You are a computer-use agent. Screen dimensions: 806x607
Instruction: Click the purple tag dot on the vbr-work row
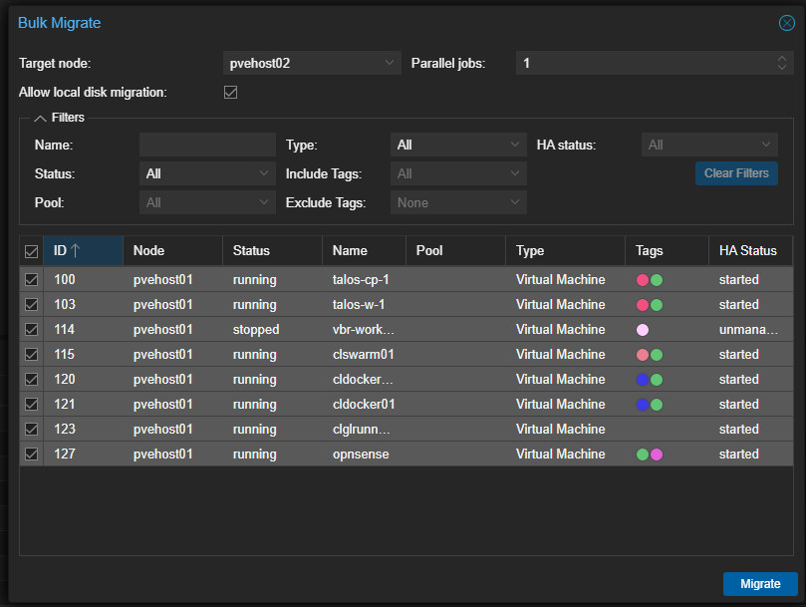[641, 329]
